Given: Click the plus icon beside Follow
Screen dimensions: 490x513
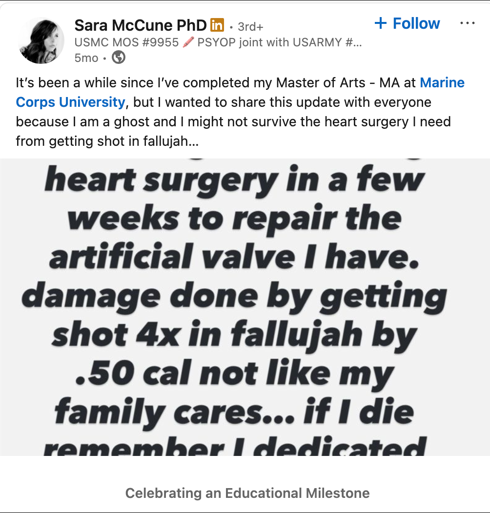Looking at the screenshot, I should (x=381, y=23).
